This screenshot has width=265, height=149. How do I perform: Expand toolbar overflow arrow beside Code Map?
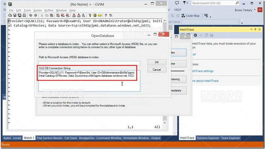(x=211, y=17)
